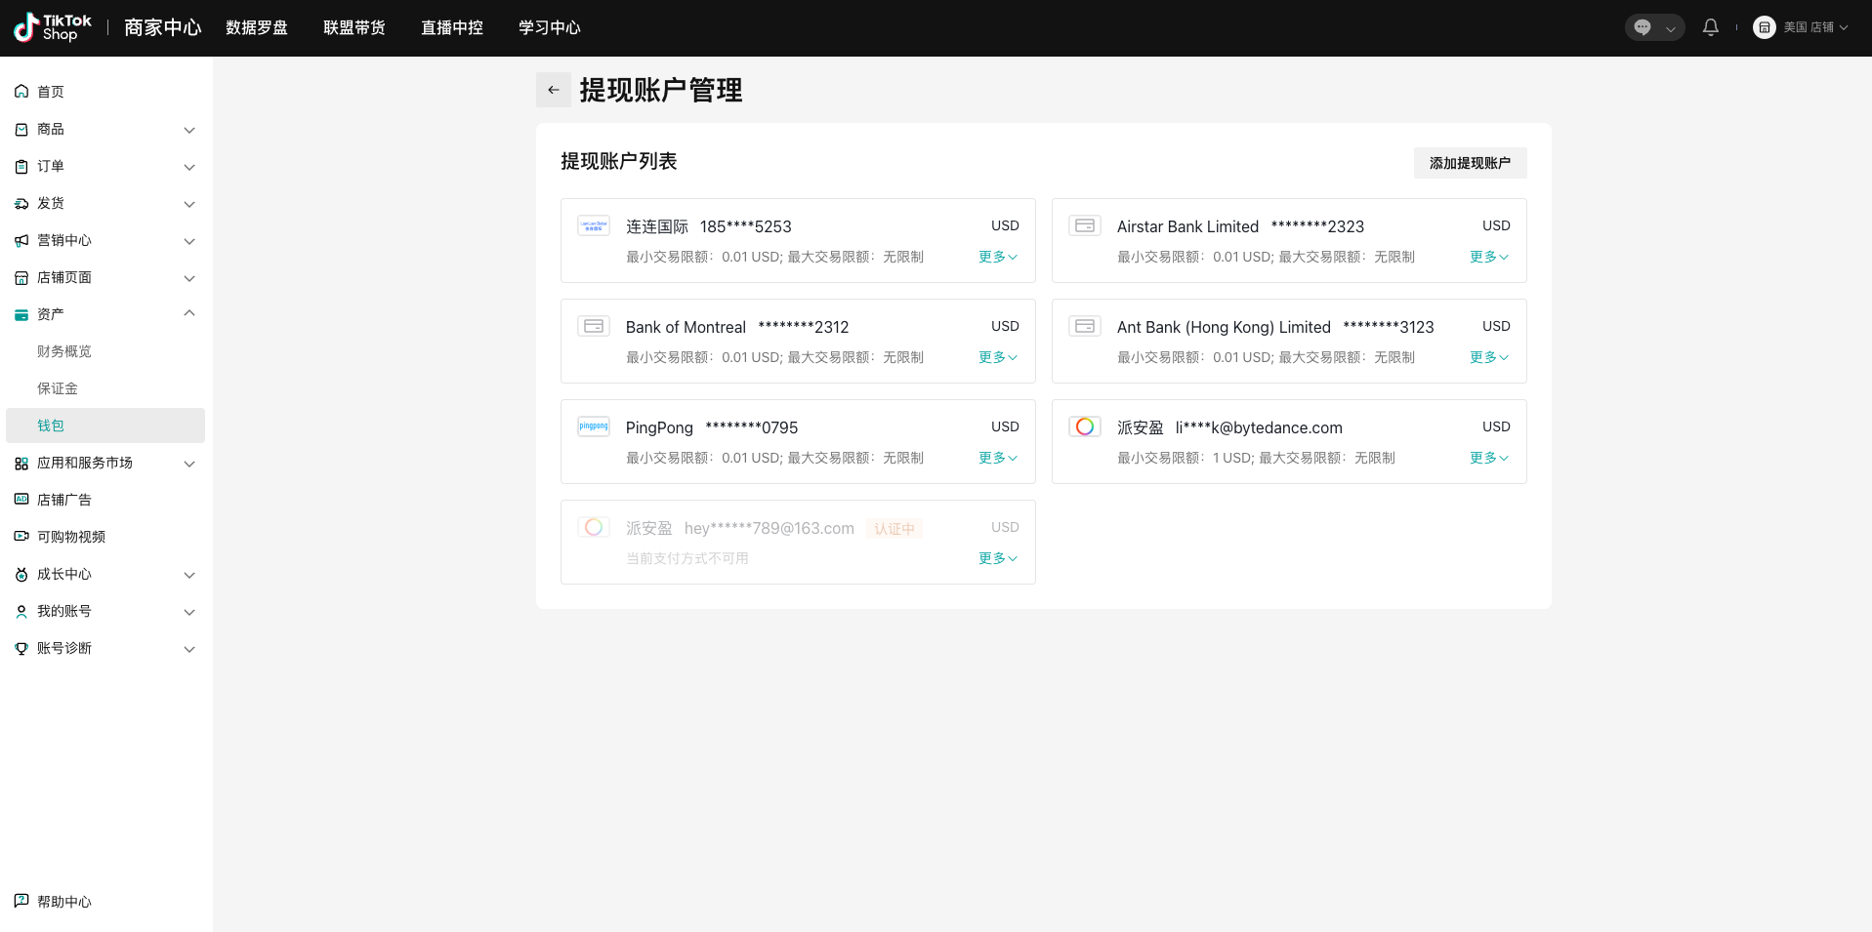Click the Airstar Bank Limited card icon
The width and height of the screenshot is (1872, 932).
(x=1085, y=225)
